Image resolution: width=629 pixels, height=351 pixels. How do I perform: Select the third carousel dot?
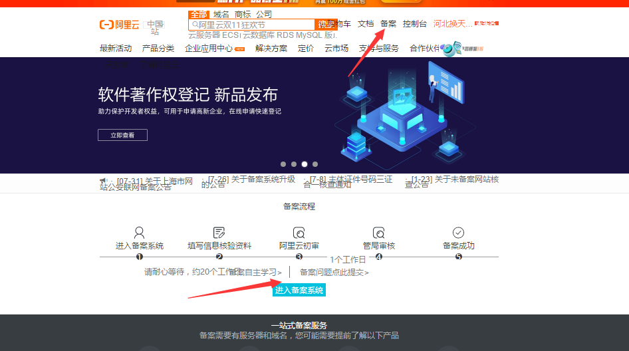tap(305, 164)
